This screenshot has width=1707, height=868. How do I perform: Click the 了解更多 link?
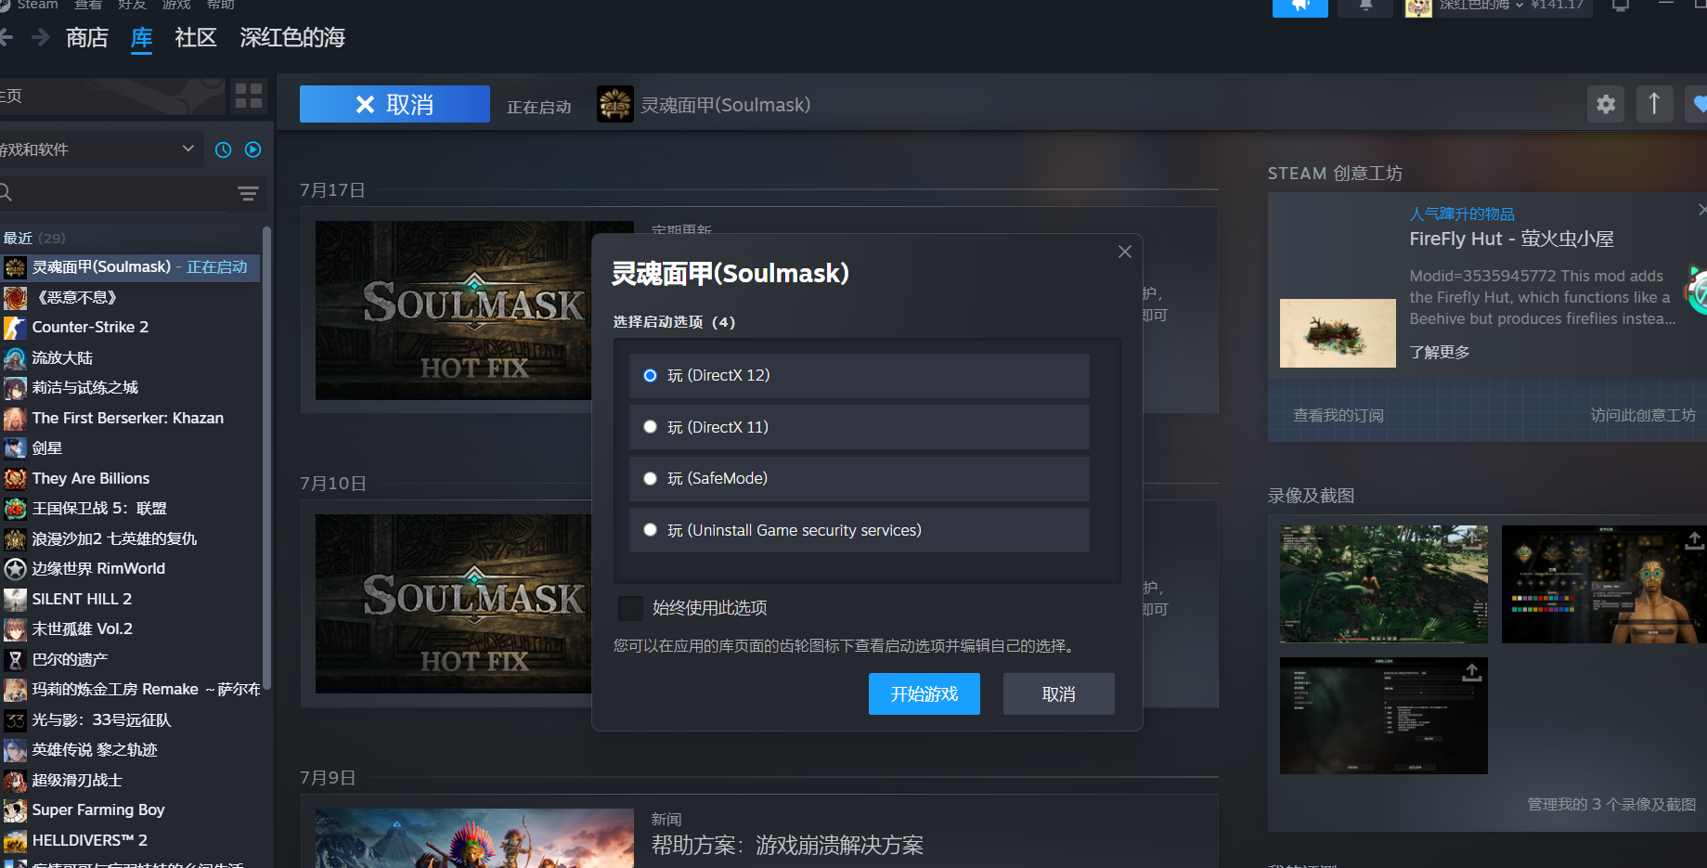1440,353
